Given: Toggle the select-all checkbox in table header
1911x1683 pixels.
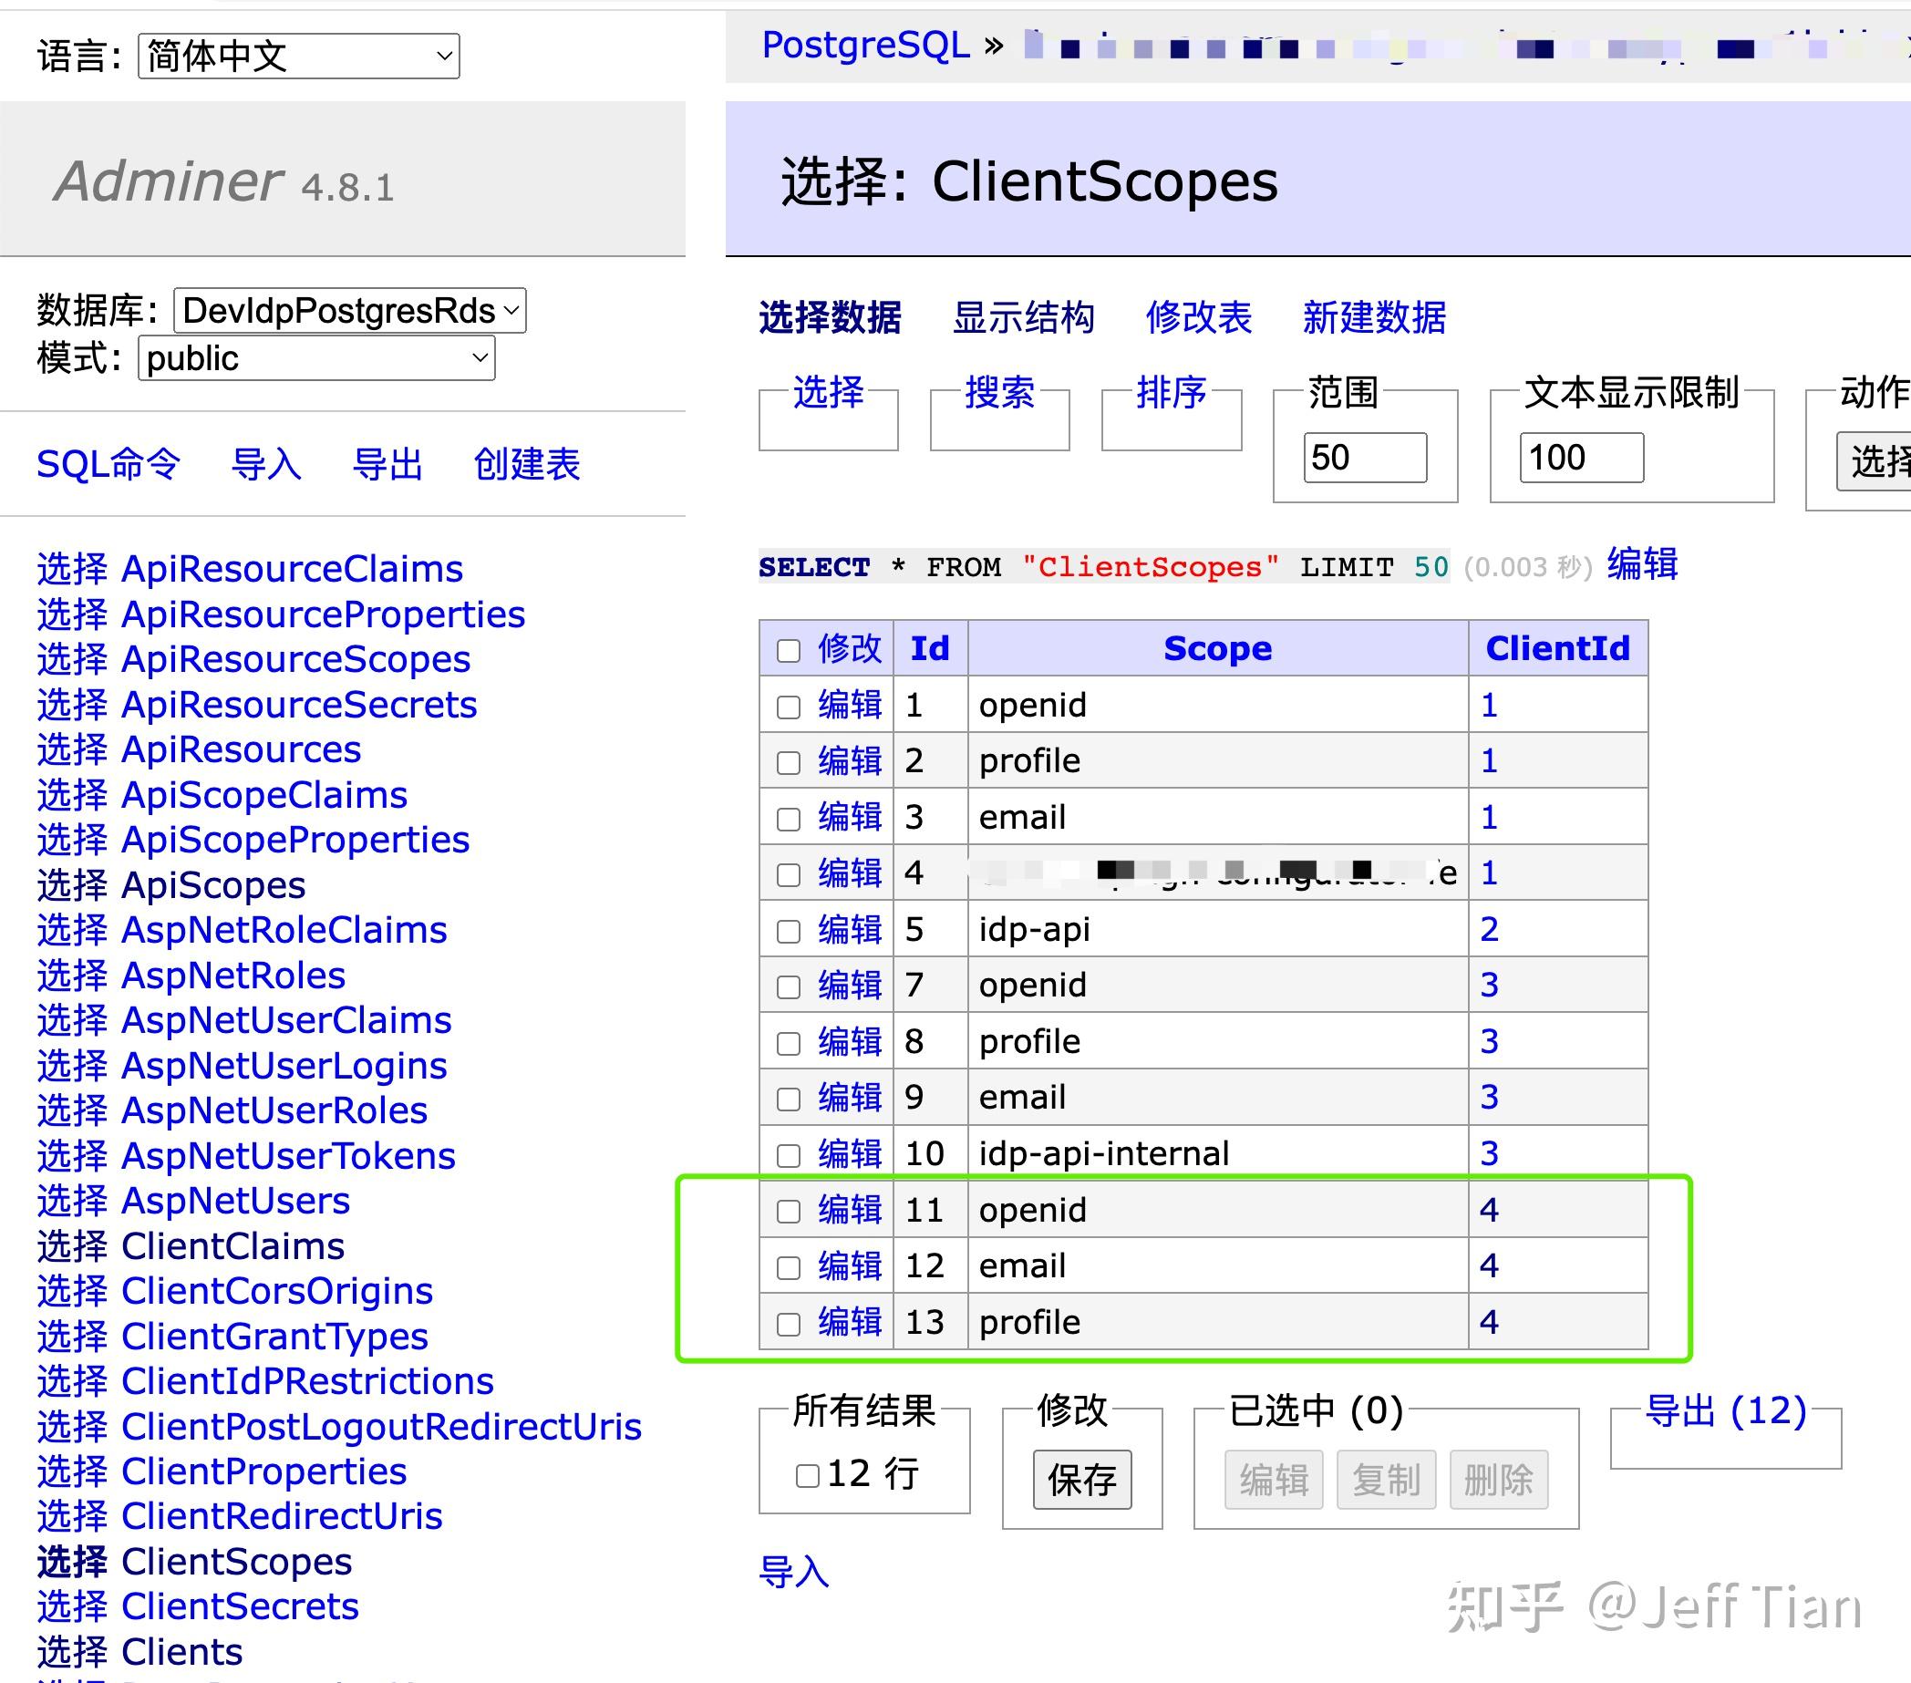Looking at the screenshot, I should tap(788, 649).
